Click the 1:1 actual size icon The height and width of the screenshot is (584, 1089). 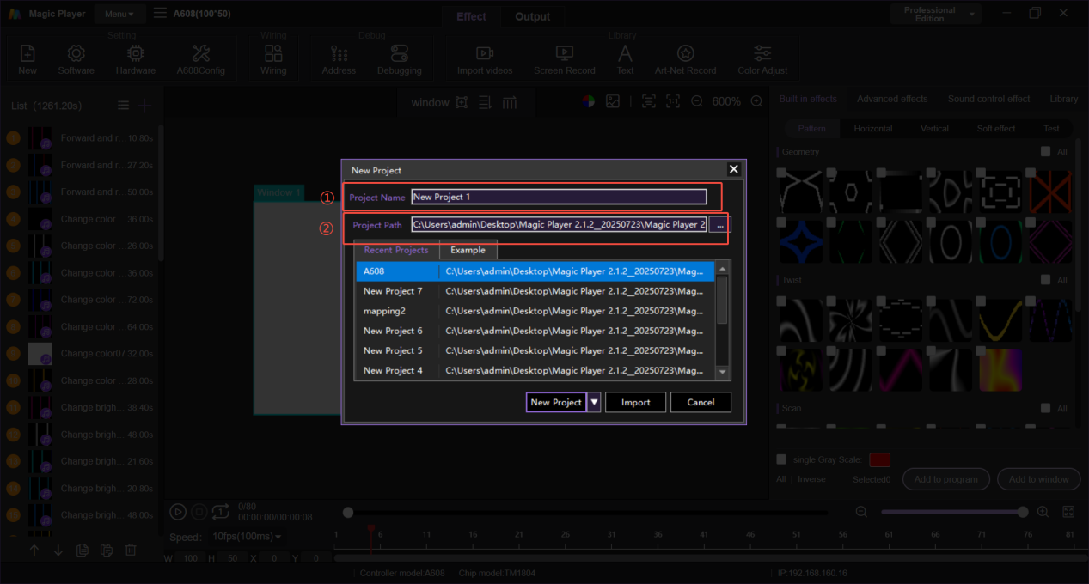click(x=673, y=101)
